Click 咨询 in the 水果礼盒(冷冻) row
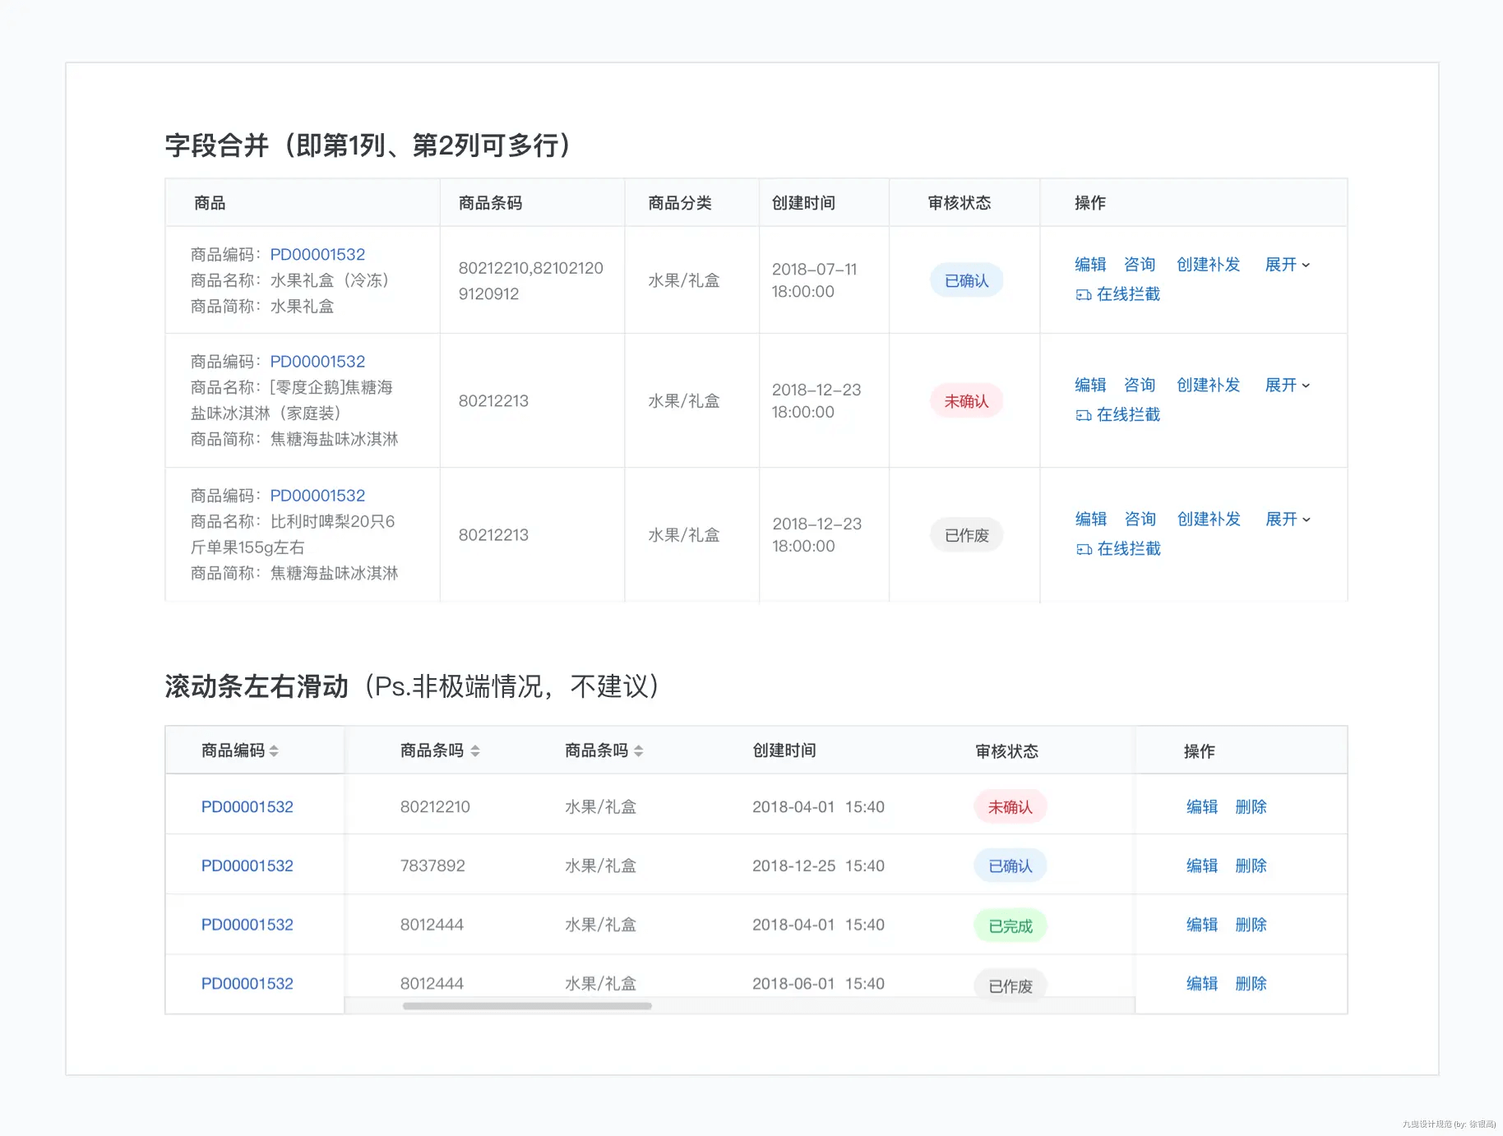The image size is (1503, 1136). click(1140, 265)
